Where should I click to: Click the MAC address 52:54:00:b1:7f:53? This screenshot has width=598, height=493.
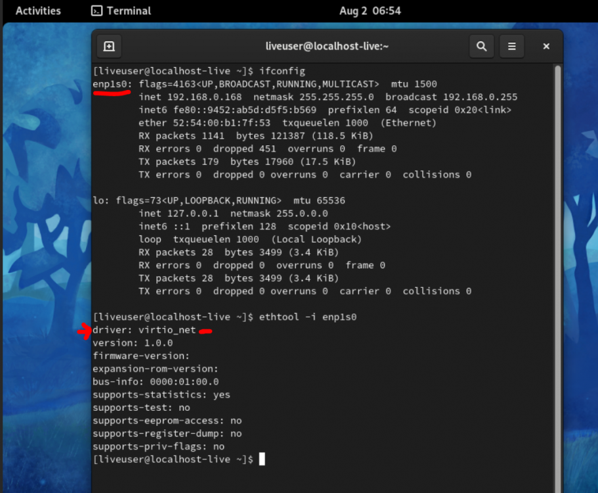tap(222, 123)
